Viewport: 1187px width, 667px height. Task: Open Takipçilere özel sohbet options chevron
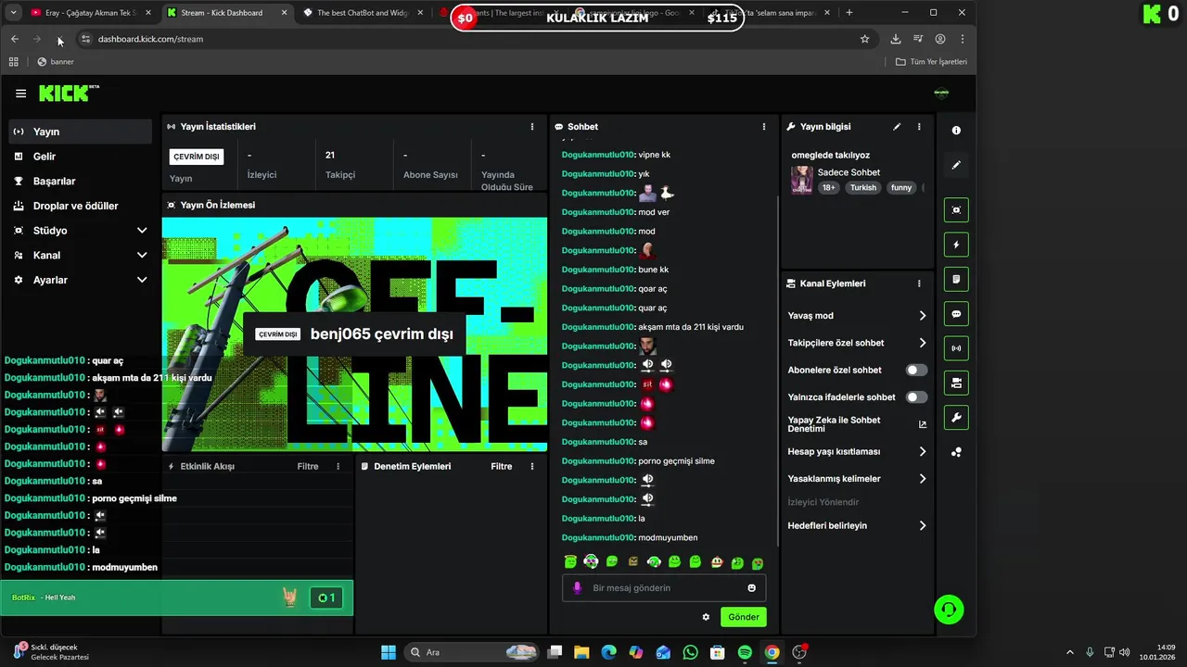tap(922, 343)
